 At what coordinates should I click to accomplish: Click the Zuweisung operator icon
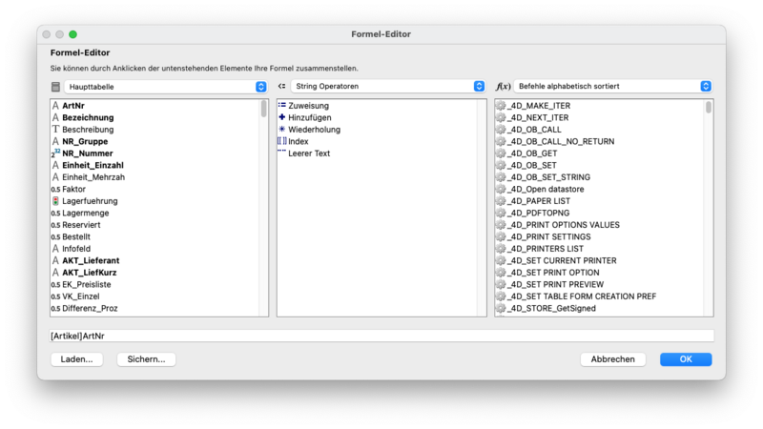pyautogui.click(x=281, y=106)
